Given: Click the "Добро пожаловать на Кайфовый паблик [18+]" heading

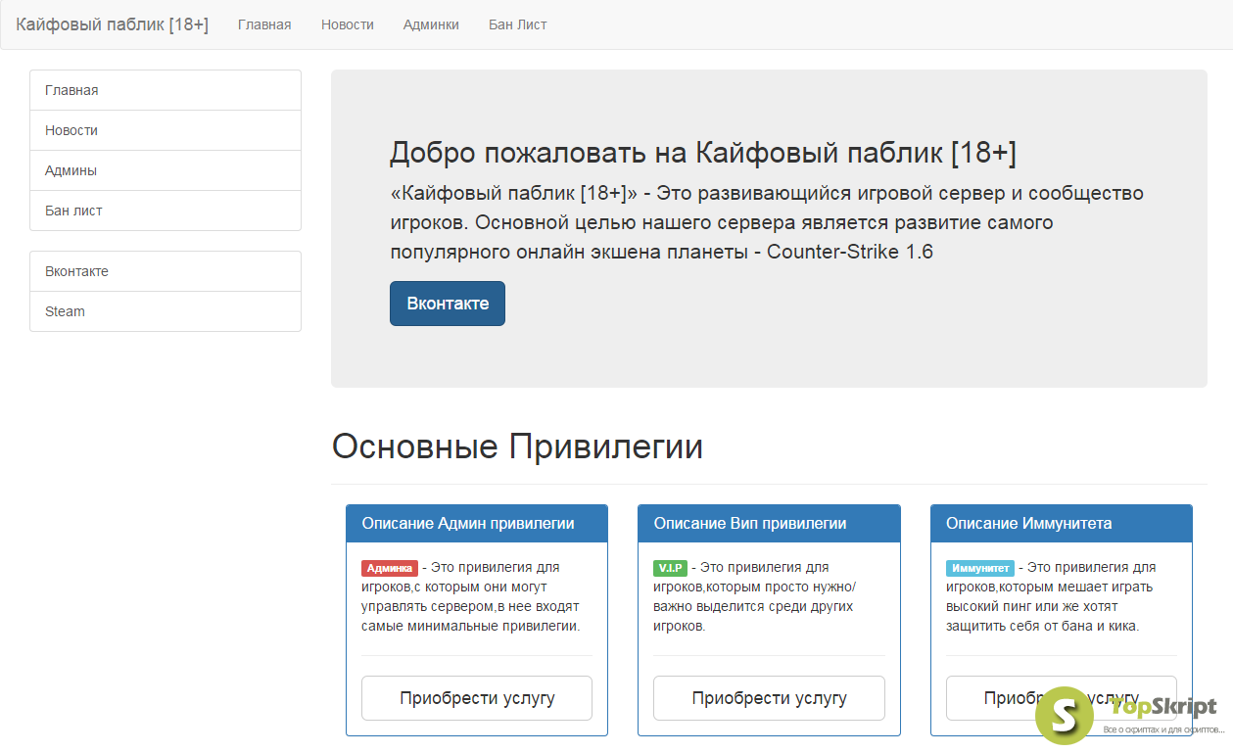Looking at the screenshot, I should pyautogui.click(x=703, y=153).
